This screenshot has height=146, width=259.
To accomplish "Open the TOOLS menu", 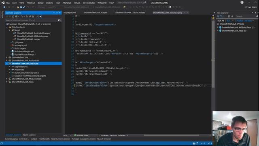I will (77, 3).
